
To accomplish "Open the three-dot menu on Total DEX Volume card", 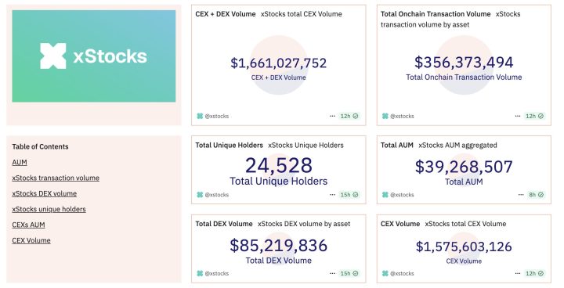I will pos(332,273).
